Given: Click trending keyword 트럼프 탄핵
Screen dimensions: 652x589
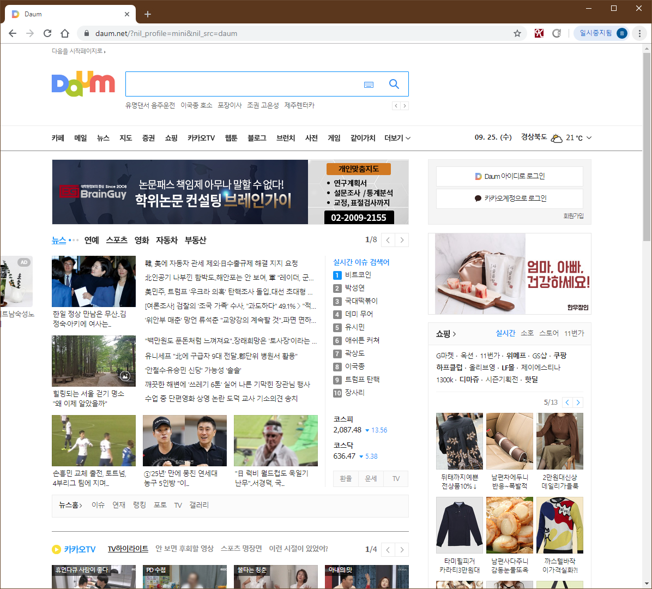Looking at the screenshot, I should click(x=362, y=380).
